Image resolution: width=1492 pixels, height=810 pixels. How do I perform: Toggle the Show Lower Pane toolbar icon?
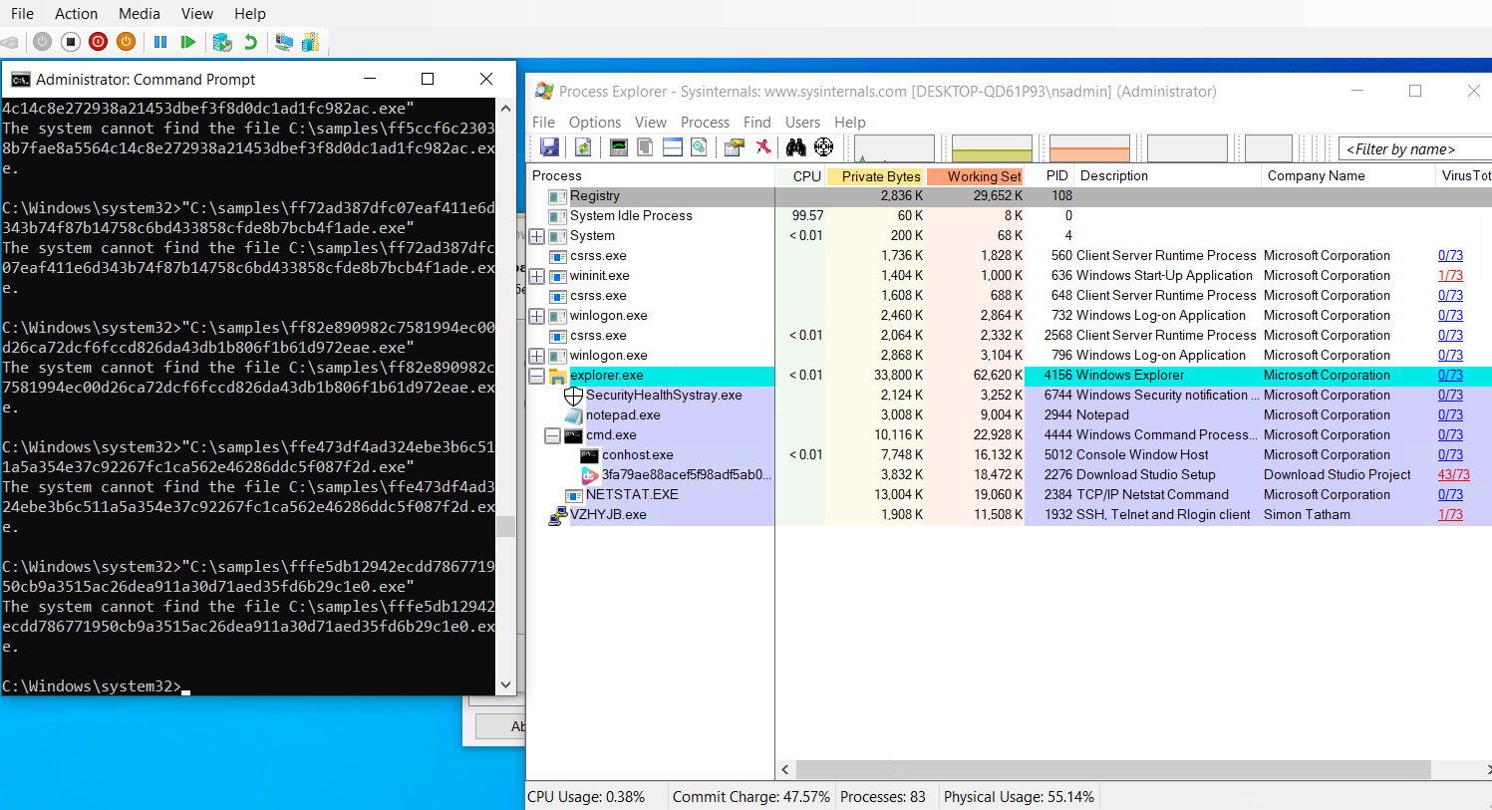point(673,147)
